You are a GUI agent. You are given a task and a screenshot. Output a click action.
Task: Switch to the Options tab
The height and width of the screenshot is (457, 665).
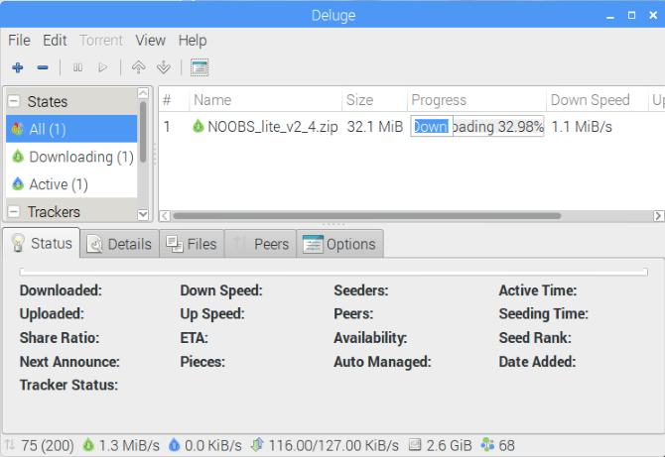[x=339, y=244]
